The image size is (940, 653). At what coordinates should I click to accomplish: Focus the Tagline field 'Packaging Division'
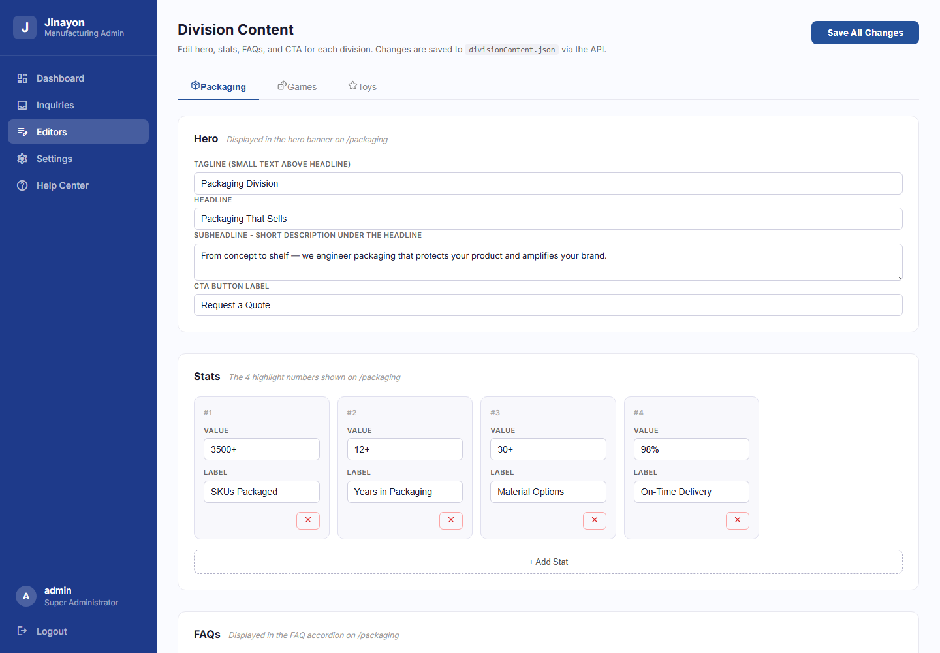pyautogui.click(x=548, y=183)
